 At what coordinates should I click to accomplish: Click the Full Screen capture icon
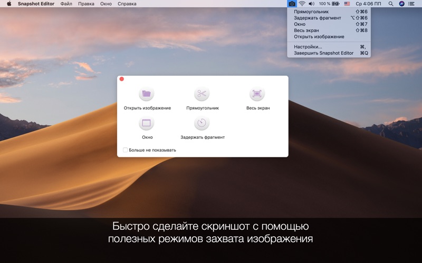click(257, 94)
